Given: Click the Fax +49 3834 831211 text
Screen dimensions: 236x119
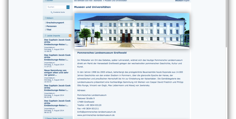Looking at the screenshot, I should [88, 108].
